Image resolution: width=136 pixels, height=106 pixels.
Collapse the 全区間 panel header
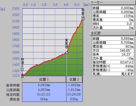click(113, 33)
